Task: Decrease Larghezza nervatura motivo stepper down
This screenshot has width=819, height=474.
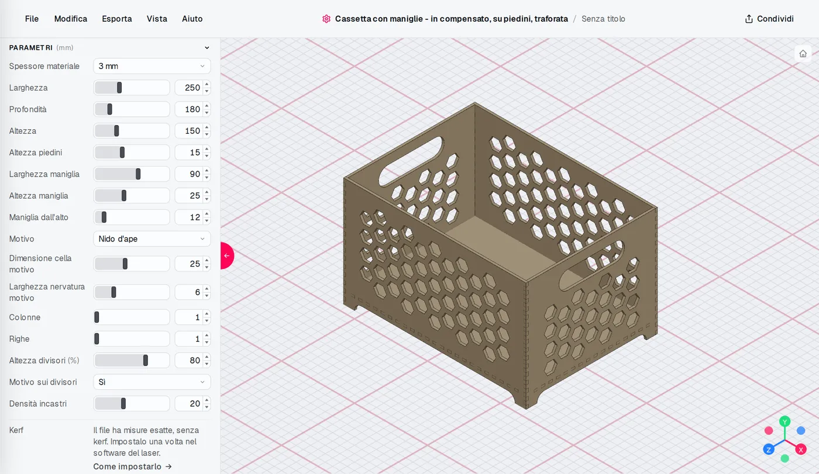Action: (x=207, y=296)
